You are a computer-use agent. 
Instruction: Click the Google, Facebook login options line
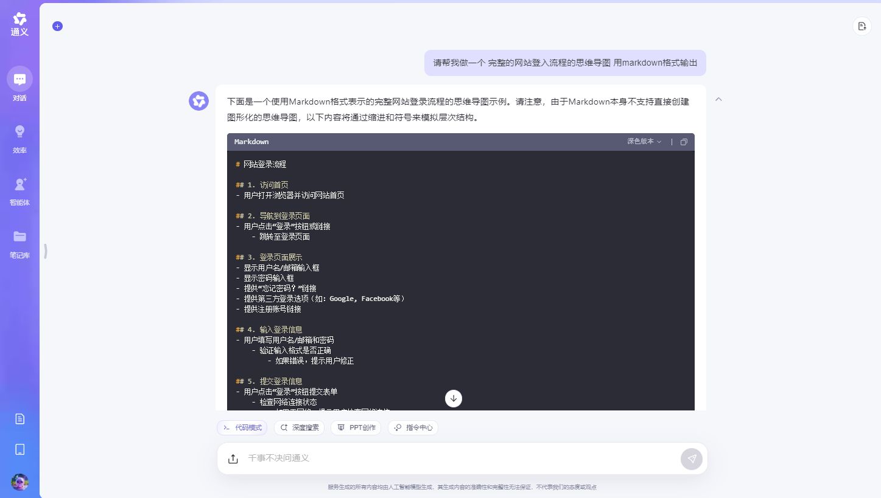click(320, 299)
